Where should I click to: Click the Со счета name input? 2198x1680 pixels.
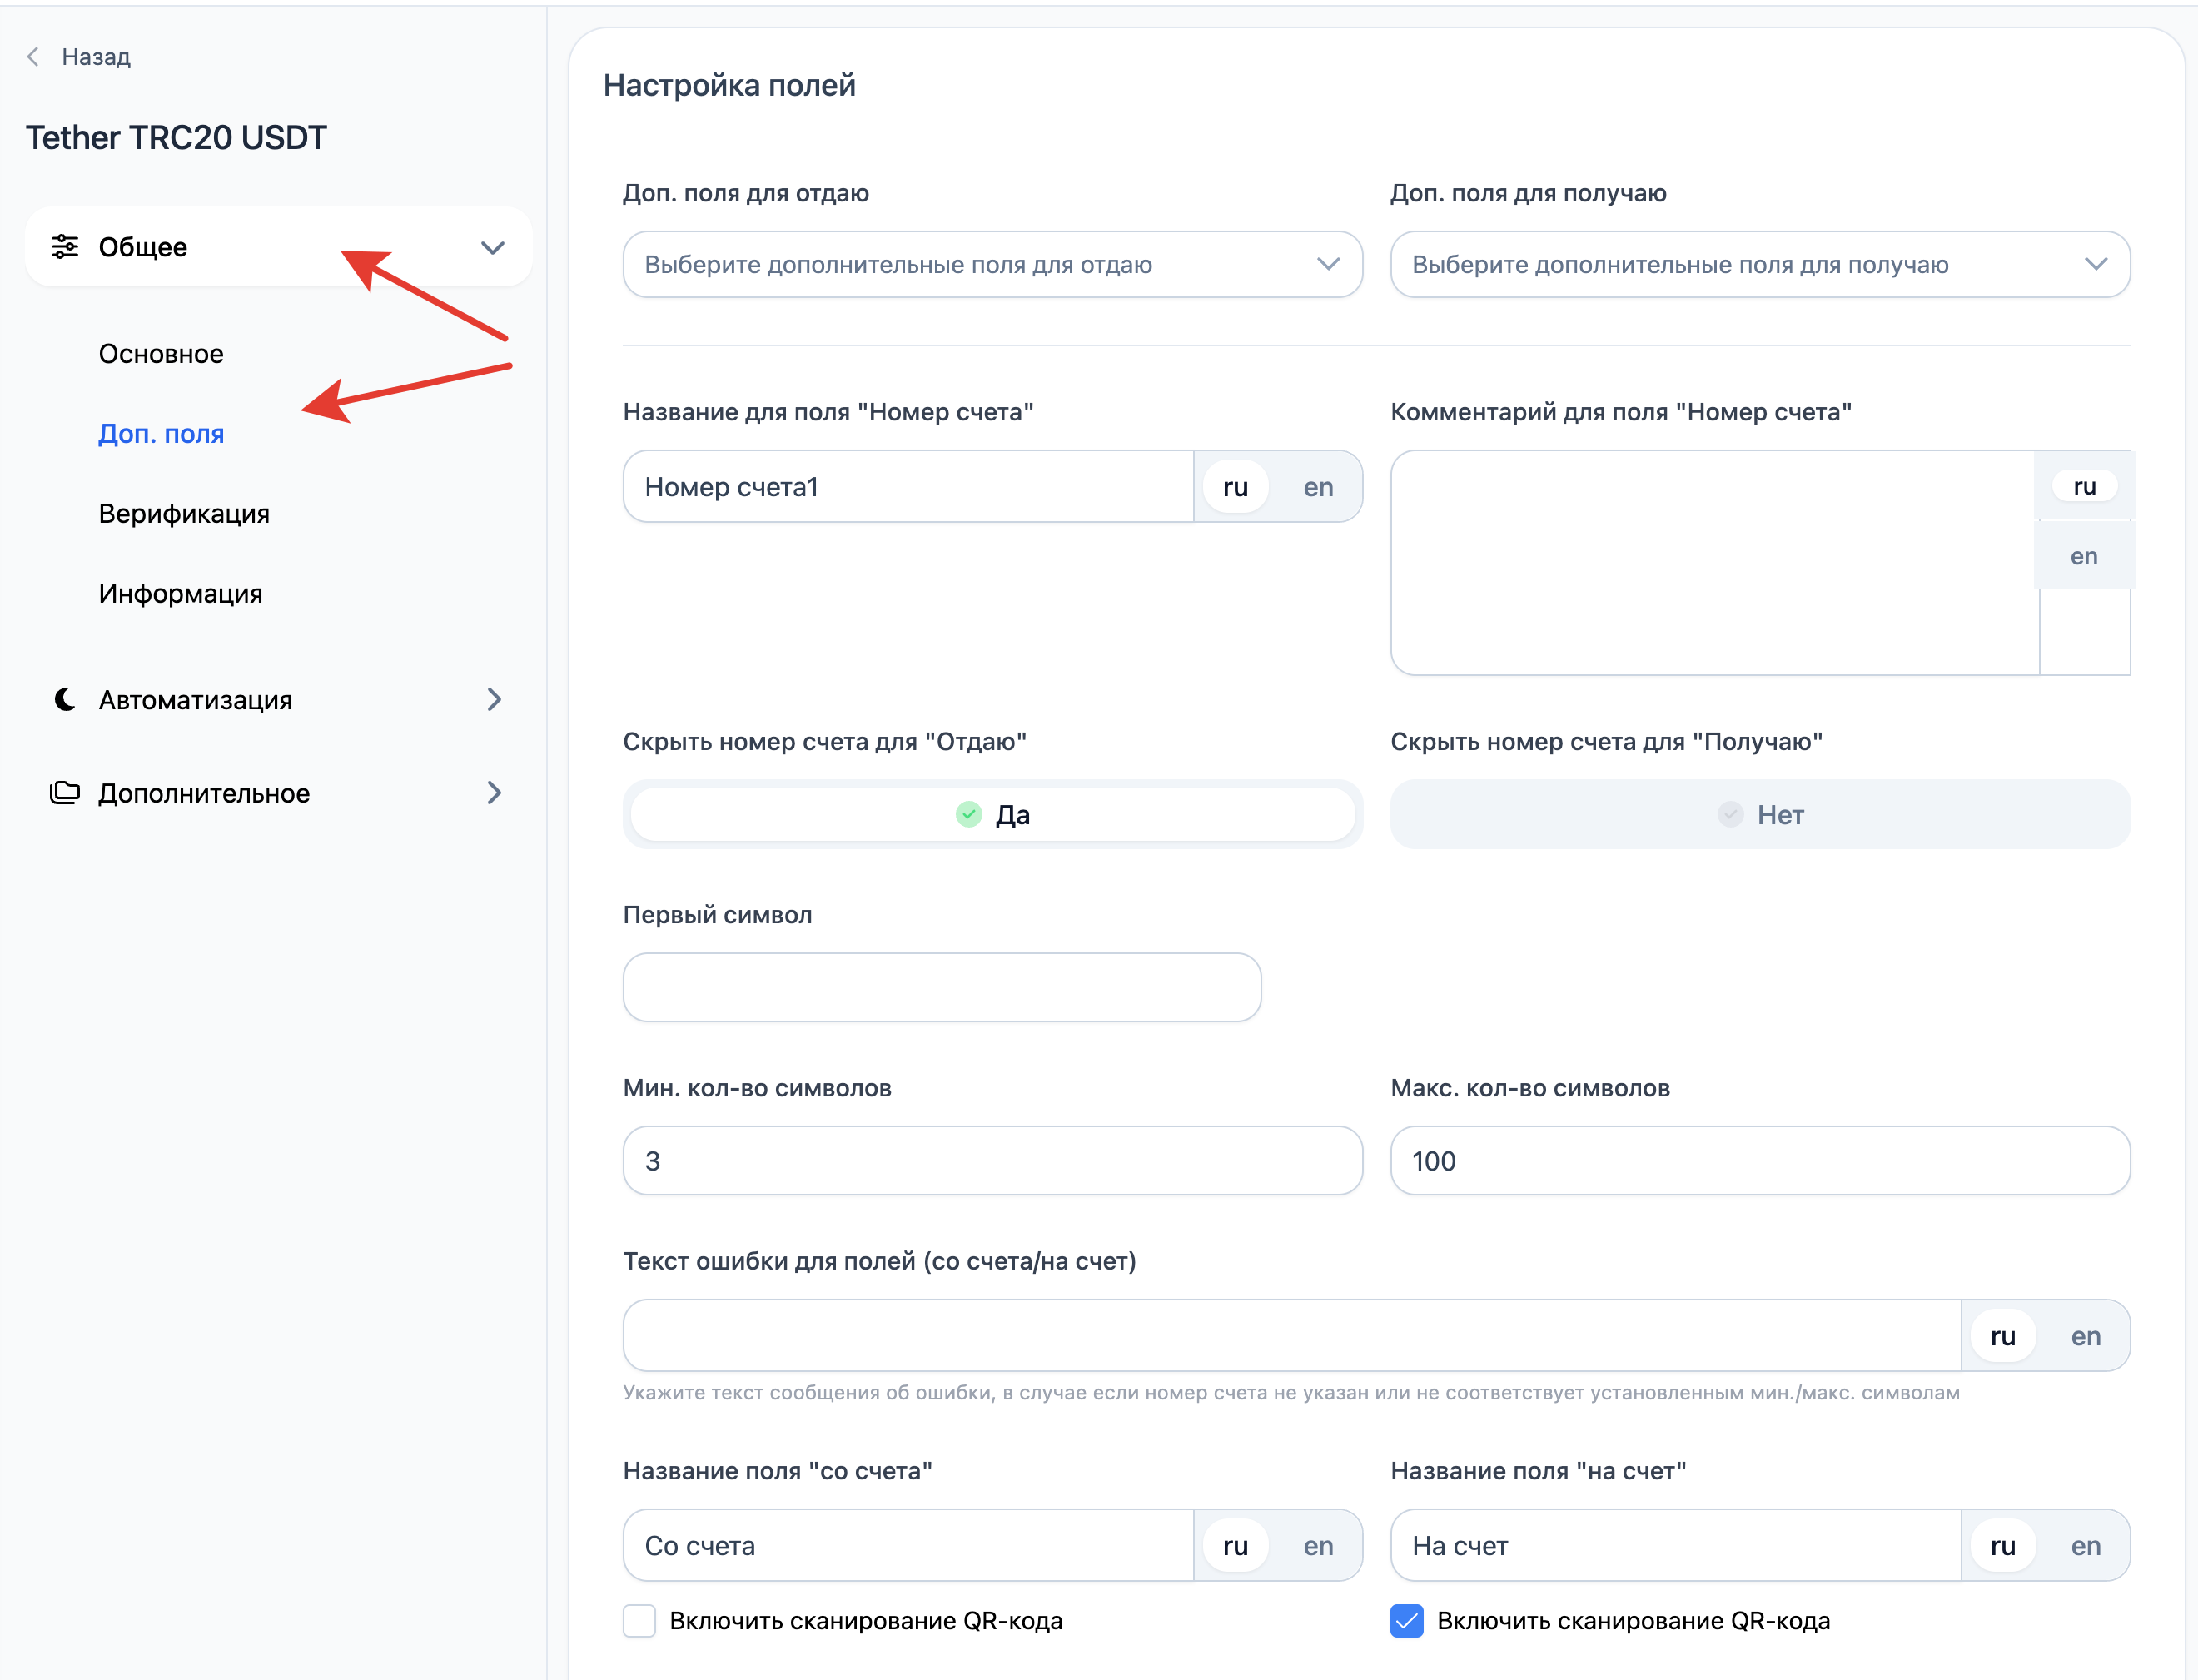point(908,1546)
